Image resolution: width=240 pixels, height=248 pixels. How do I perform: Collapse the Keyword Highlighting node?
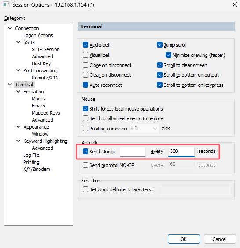click(x=18, y=141)
